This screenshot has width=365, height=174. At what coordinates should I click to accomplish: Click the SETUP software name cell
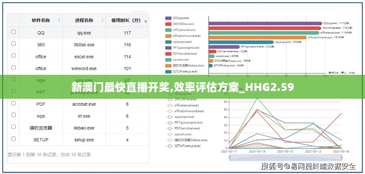click(41, 140)
